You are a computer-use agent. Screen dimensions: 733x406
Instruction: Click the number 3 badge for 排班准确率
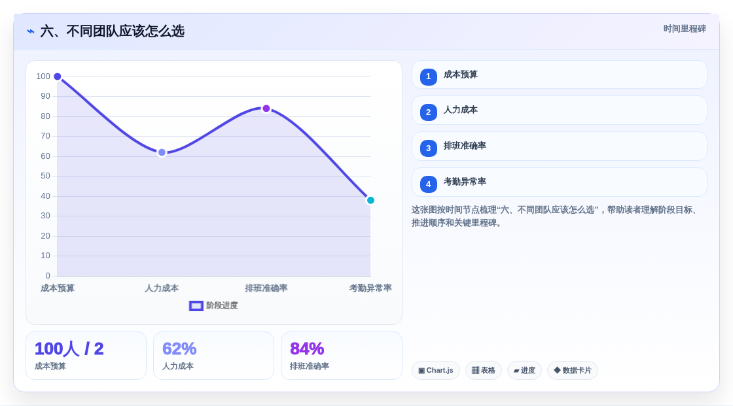pos(428,148)
